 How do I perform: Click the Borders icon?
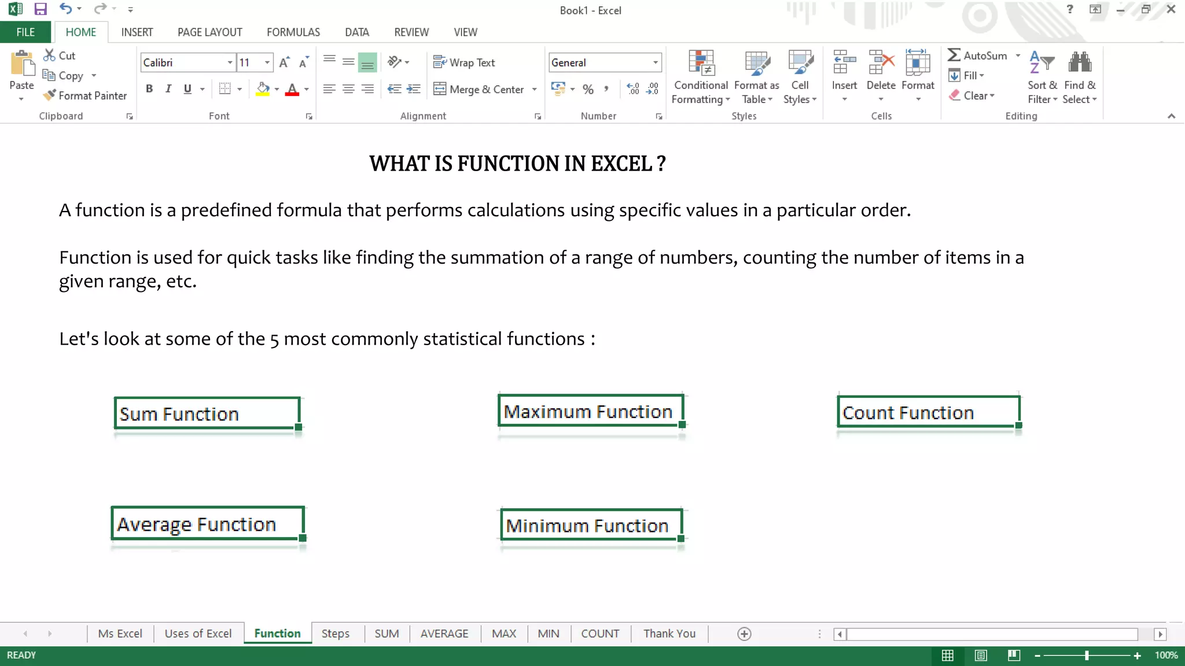pos(225,88)
